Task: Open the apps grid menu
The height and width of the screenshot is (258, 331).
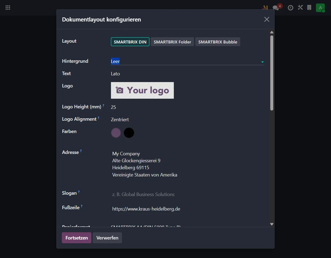Action: click(x=8, y=8)
